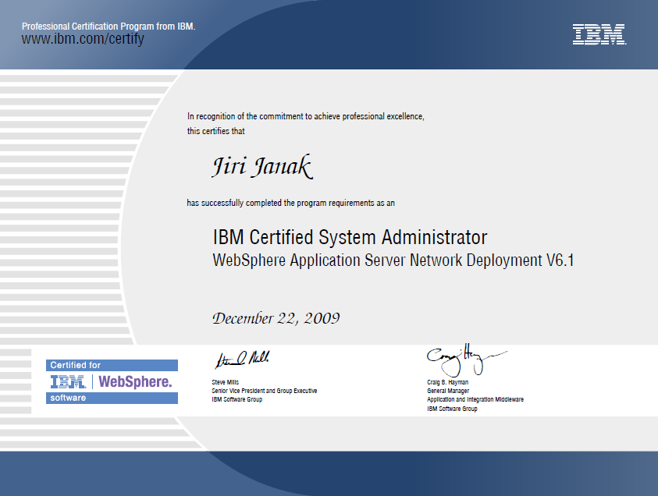This screenshot has width=658, height=496.
Task: Click the printed name 'Craig B. Hayman'
Action: point(448,382)
